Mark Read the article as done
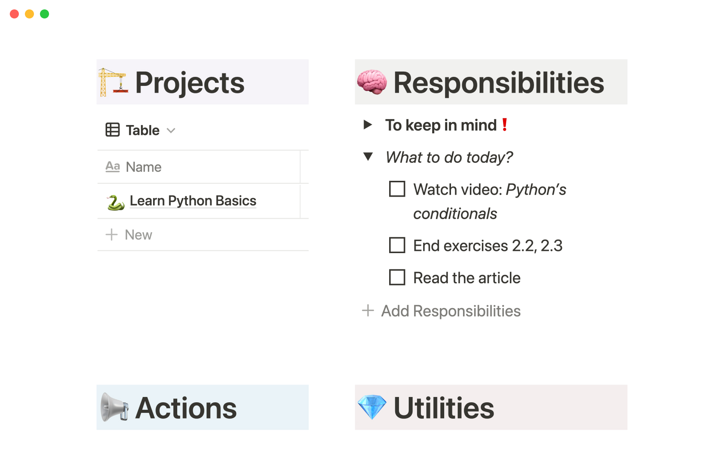724x452 pixels. (x=397, y=278)
